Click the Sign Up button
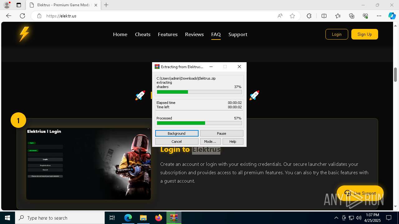Image resolution: width=399 pixels, height=224 pixels. (x=365, y=34)
